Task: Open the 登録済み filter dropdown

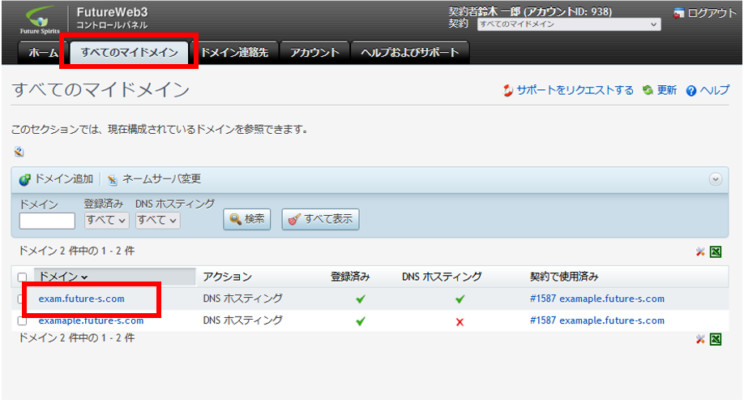Action: click(x=107, y=221)
